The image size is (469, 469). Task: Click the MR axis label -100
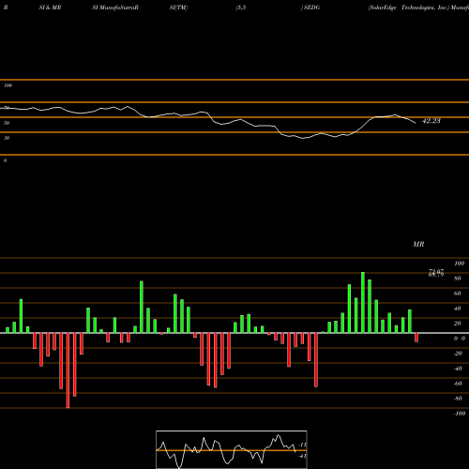click(460, 414)
